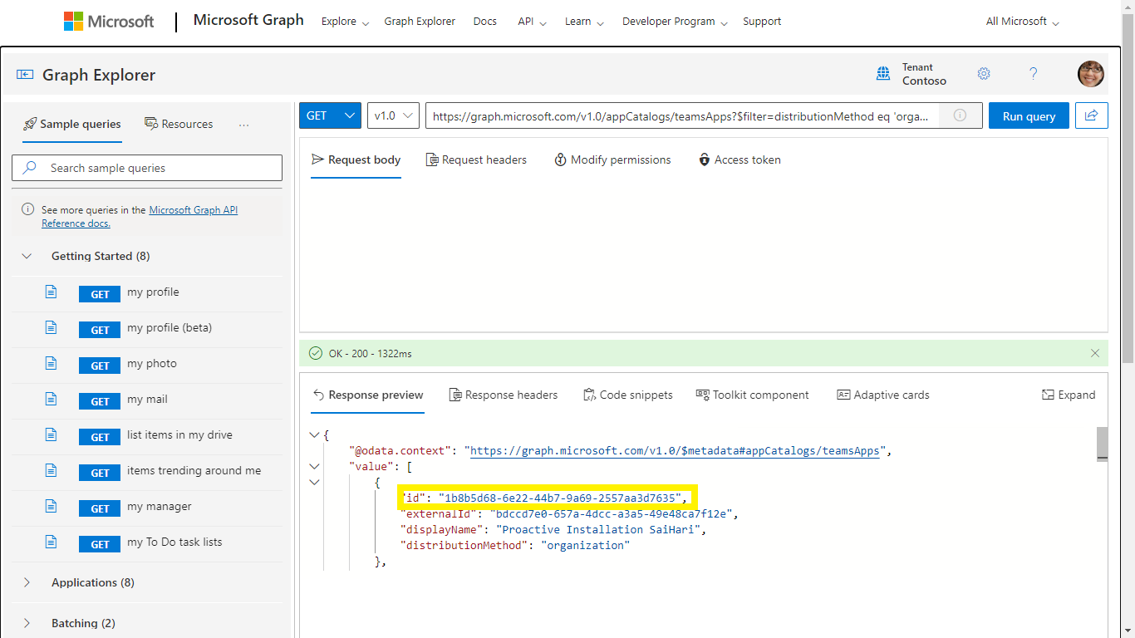Screen dimensions: 1135x638
Task: Switch to the Resources tab
Action: click(179, 125)
